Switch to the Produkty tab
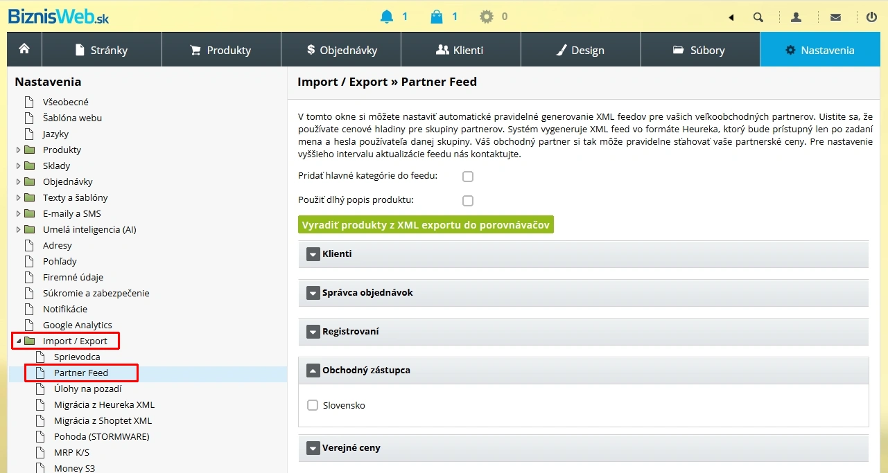The width and height of the screenshot is (888, 473). click(221, 49)
